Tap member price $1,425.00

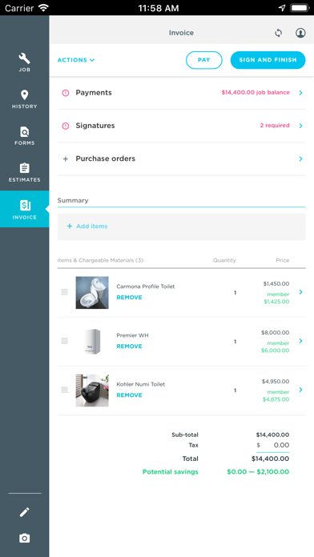(276, 302)
